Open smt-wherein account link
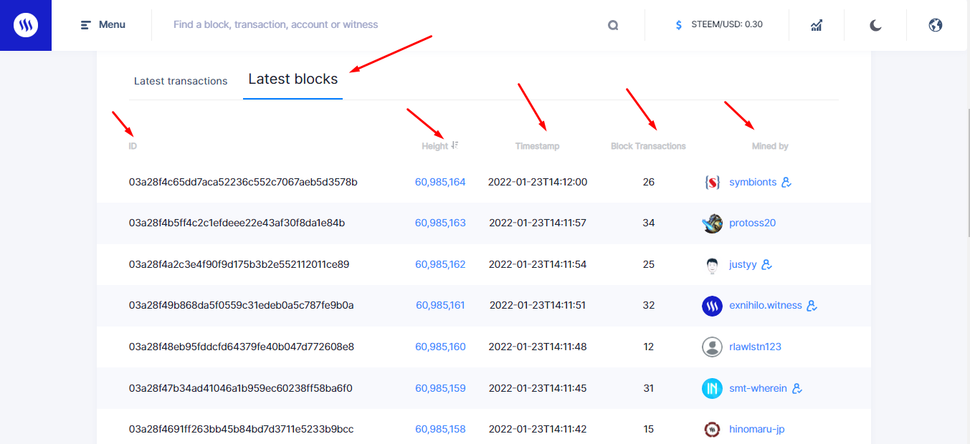 tap(758, 388)
